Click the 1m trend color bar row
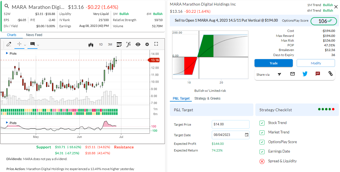 [59, 110]
